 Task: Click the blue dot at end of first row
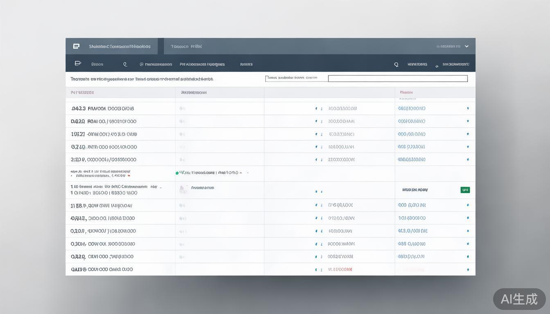tap(468, 108)
